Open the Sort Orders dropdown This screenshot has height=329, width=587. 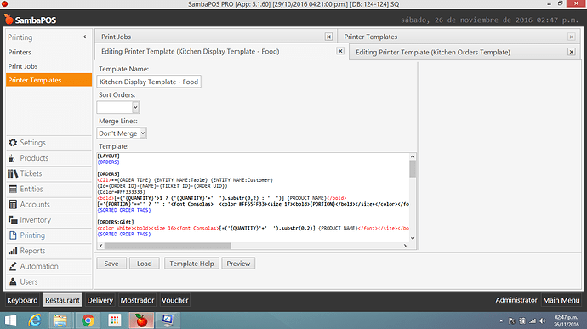[135, 107]
